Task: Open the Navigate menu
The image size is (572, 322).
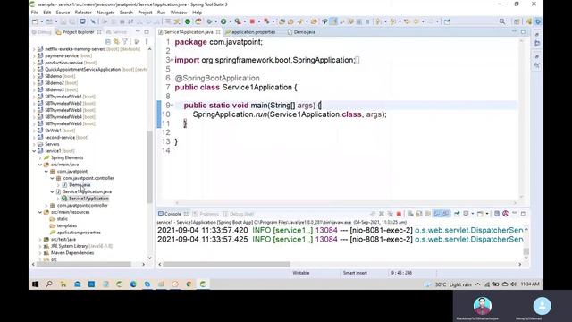Action: coord(105,13)
